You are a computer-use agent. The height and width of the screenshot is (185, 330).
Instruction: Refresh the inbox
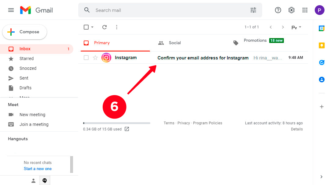click(105, 27)
